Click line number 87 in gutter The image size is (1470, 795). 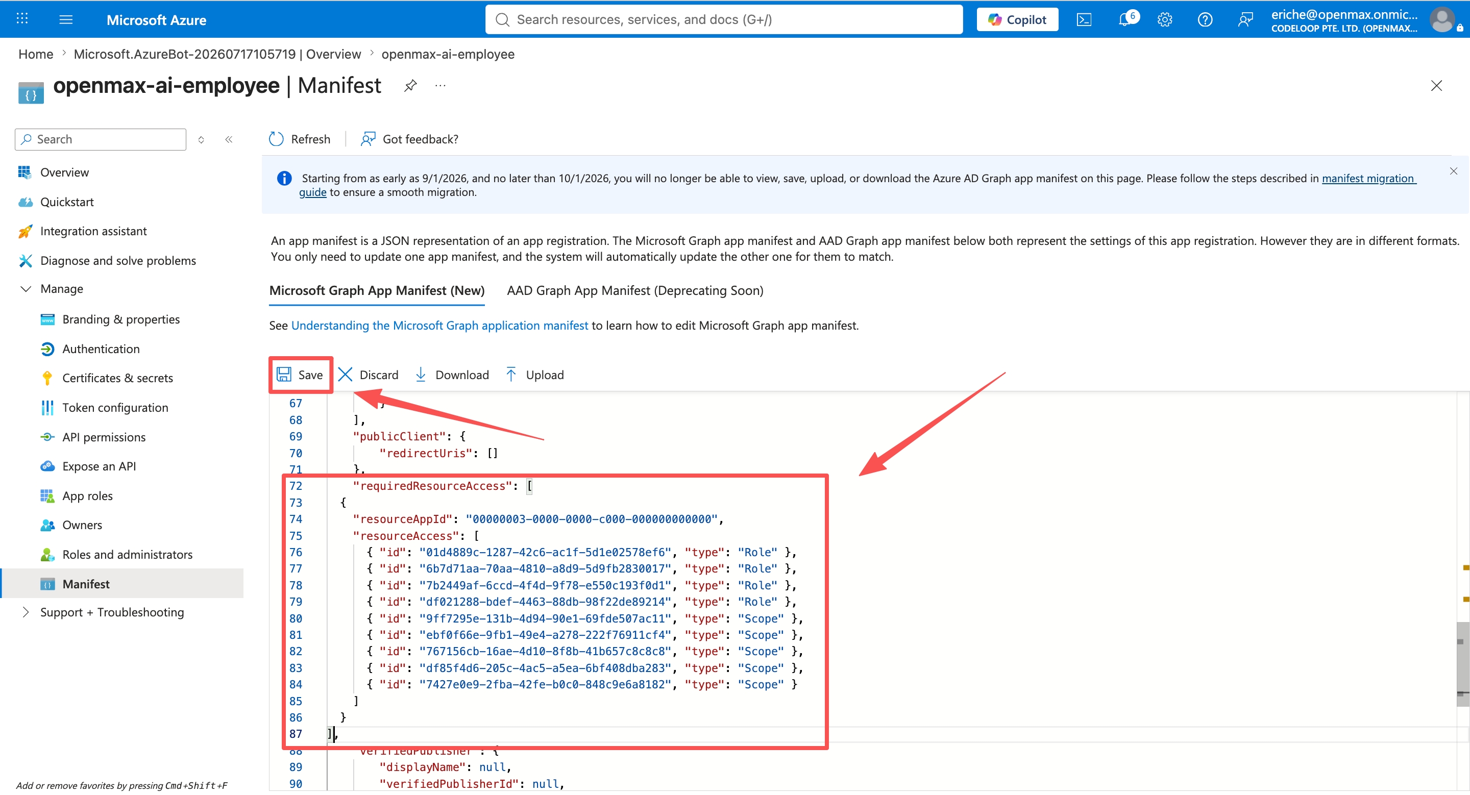(x=296, y=735)
